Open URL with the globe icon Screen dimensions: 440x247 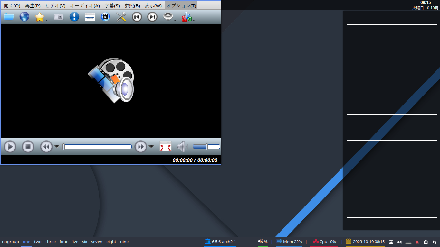24,17
